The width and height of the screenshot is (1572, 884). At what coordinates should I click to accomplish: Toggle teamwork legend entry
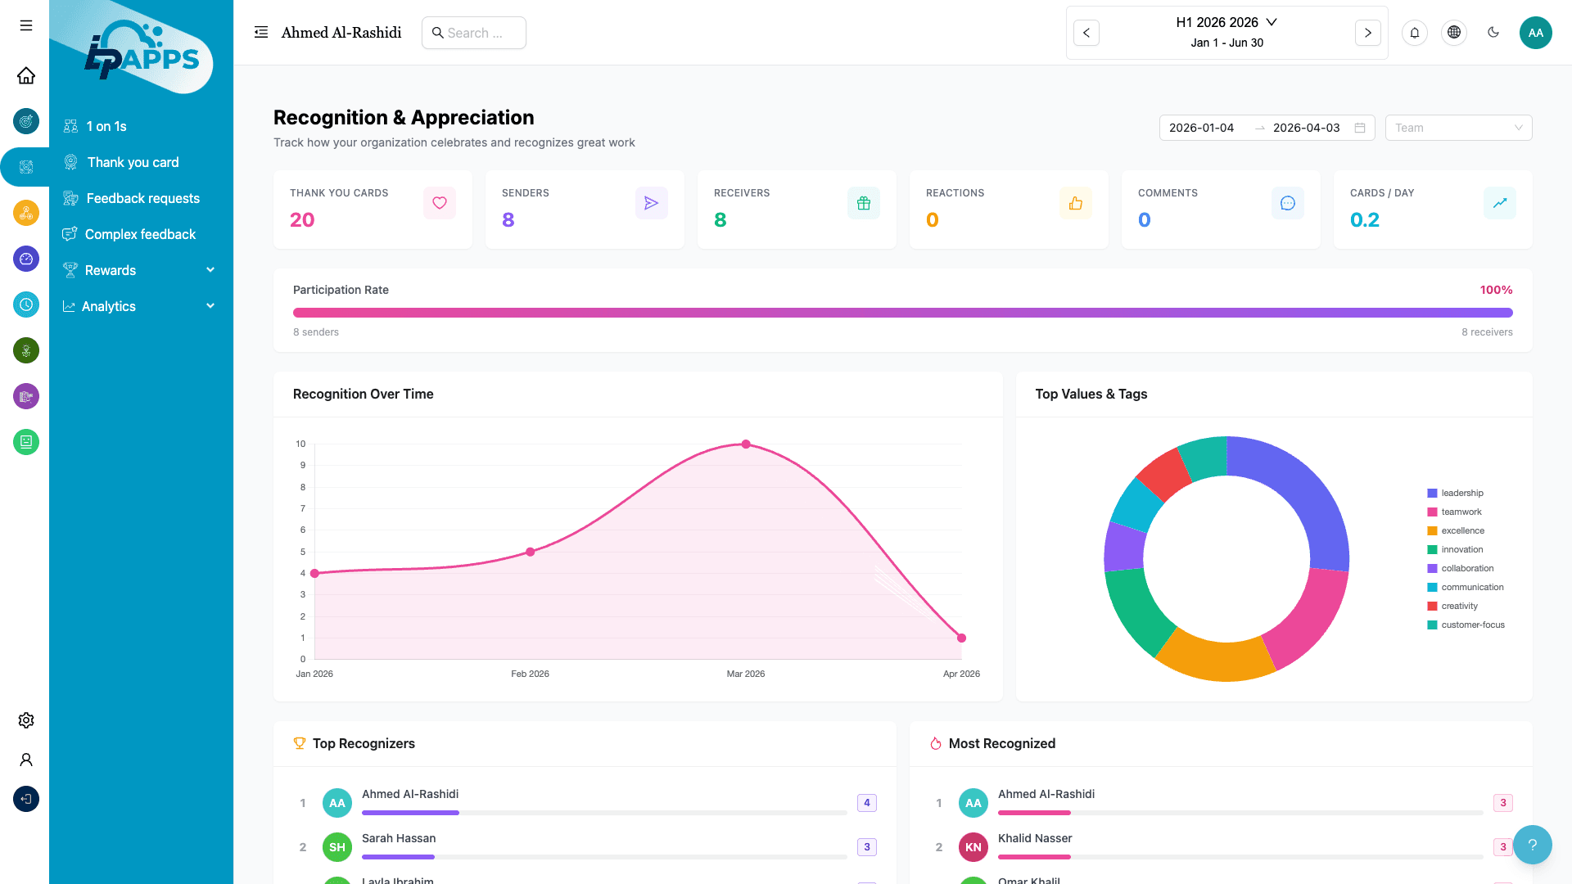point(1455,512)
